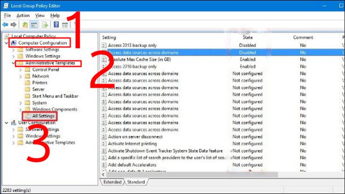
Task: Click policy icon beside Activate Internet printing
Action: (104, 144)
